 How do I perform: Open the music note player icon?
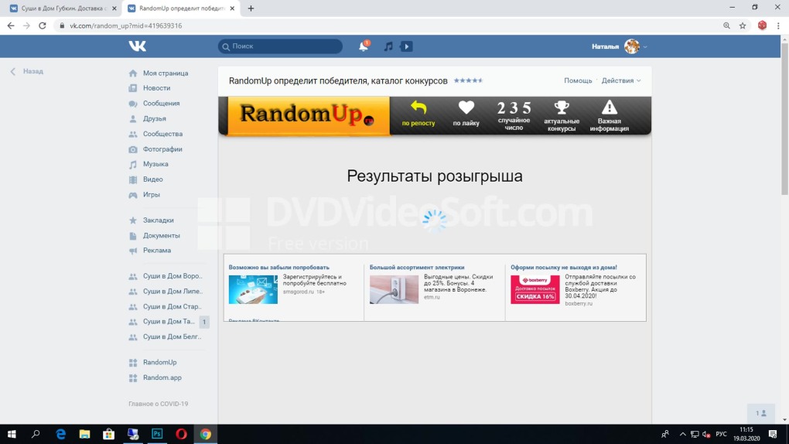coord(388,46)
